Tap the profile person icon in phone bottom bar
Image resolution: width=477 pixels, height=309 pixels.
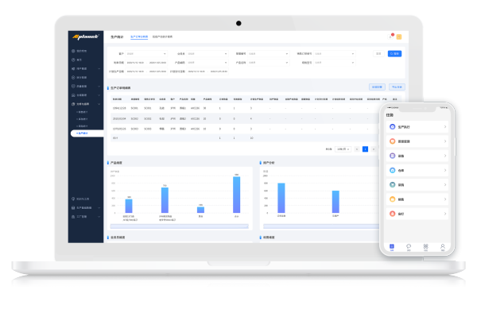click(x=443, y=247)
